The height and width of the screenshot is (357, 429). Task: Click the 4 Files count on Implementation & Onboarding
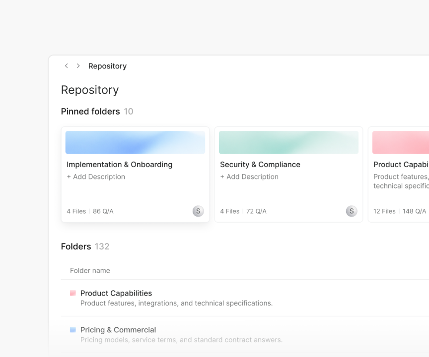76,211
